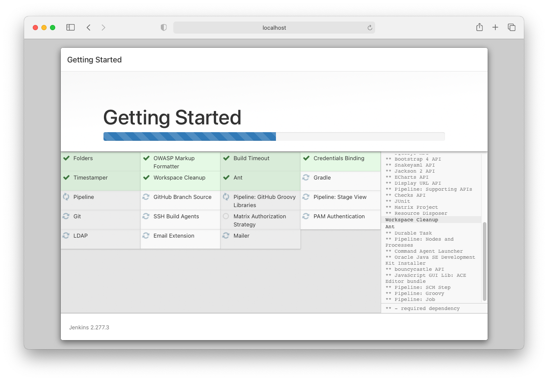The image size is (548, 381).
Task: Click the localhost address bar
Action: click(x=274, y=28)
